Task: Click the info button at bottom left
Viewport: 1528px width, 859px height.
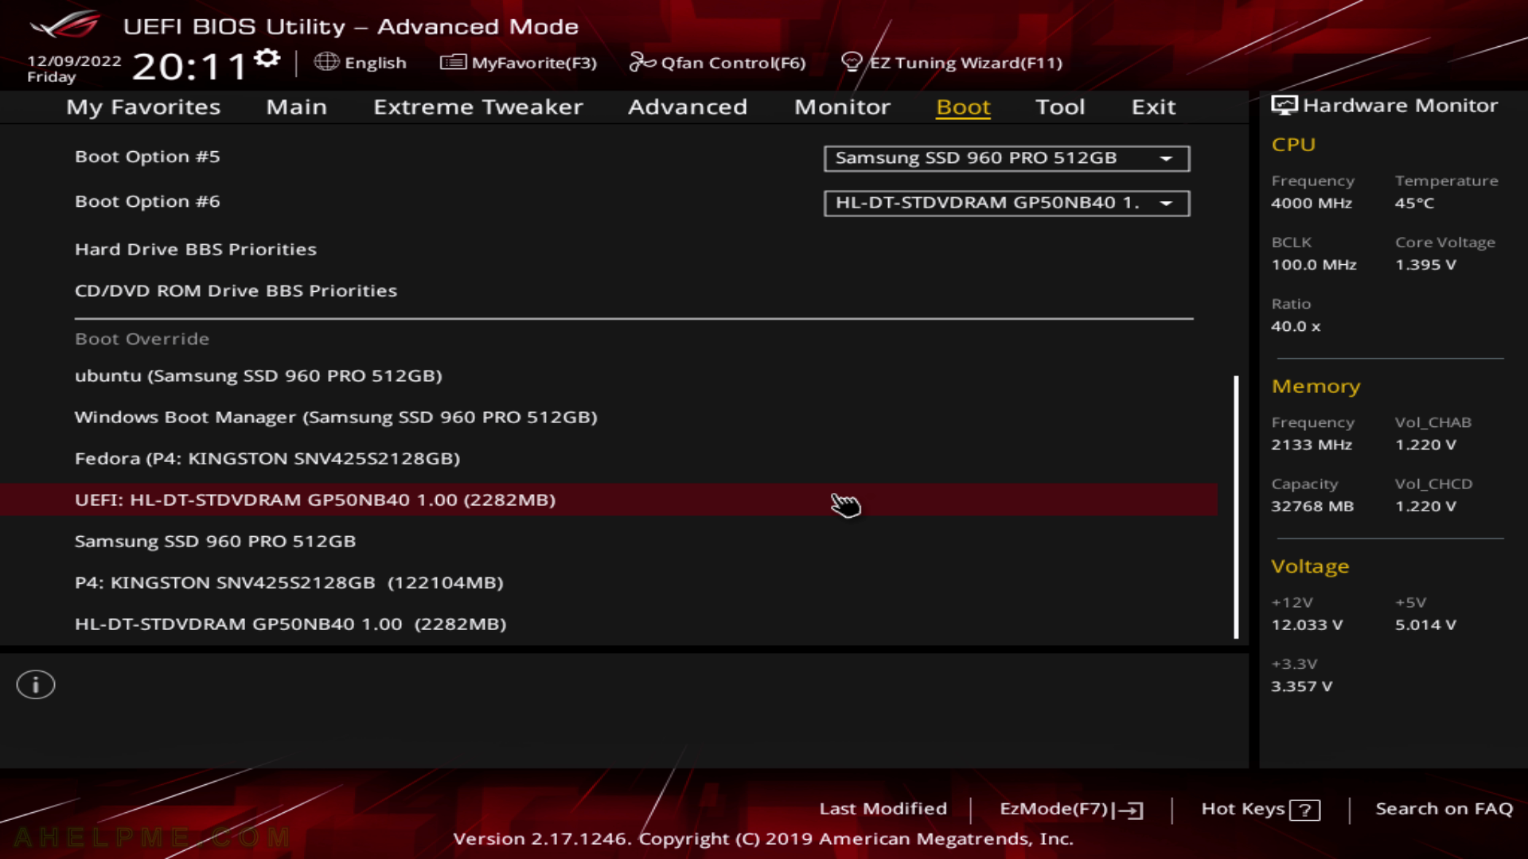Action: coord(36,685)
